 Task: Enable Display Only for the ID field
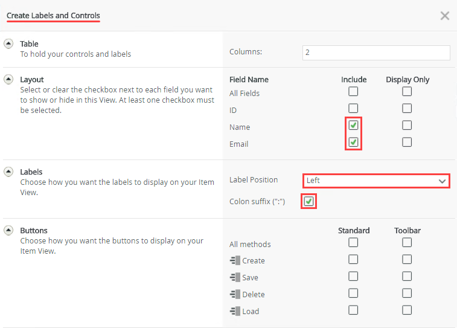(407, 109)
